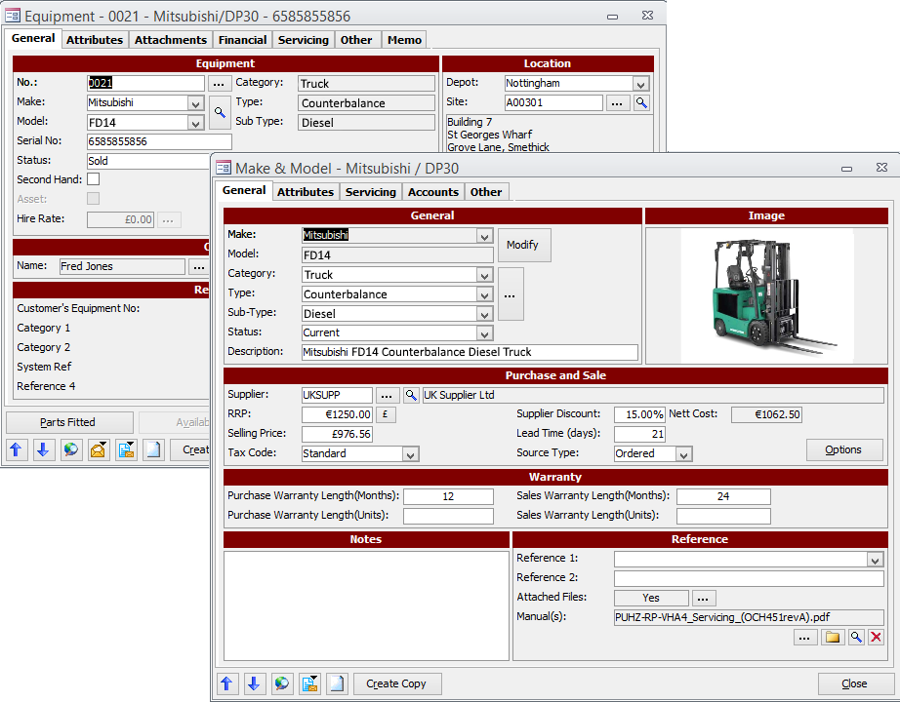Image resolution: width=900 pixels, height=702 pixels.
Task: Click Lead Time (days) field
Action: coord(639,434)
